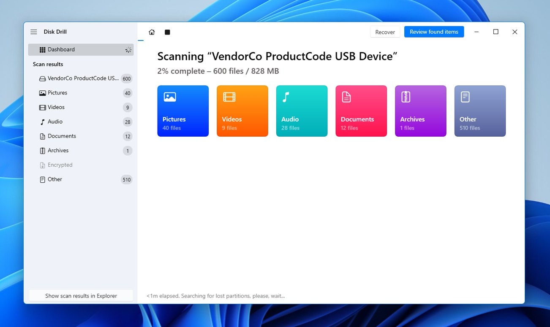The width and height of the screenshot is (550, 327).
Task: Click the purple Archives tile icon
Action: [x=406, y=97]
